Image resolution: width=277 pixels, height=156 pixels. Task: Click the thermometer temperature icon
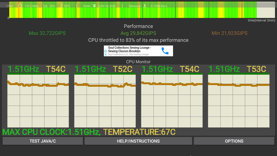tap(62, 6)
